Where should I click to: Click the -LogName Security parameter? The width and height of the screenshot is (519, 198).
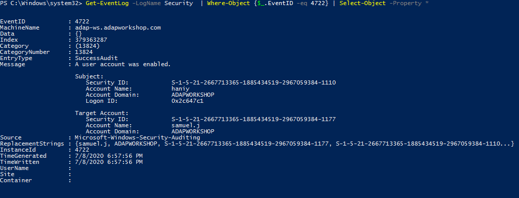[x=162, y=3]
